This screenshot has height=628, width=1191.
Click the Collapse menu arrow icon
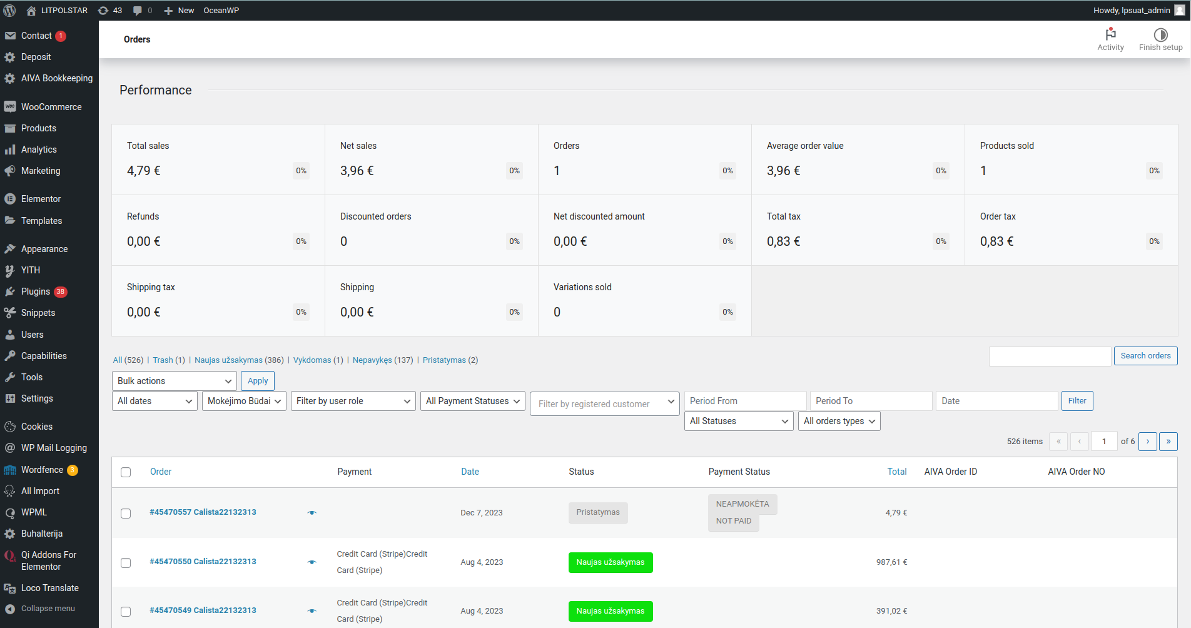[x=10, y=609]
